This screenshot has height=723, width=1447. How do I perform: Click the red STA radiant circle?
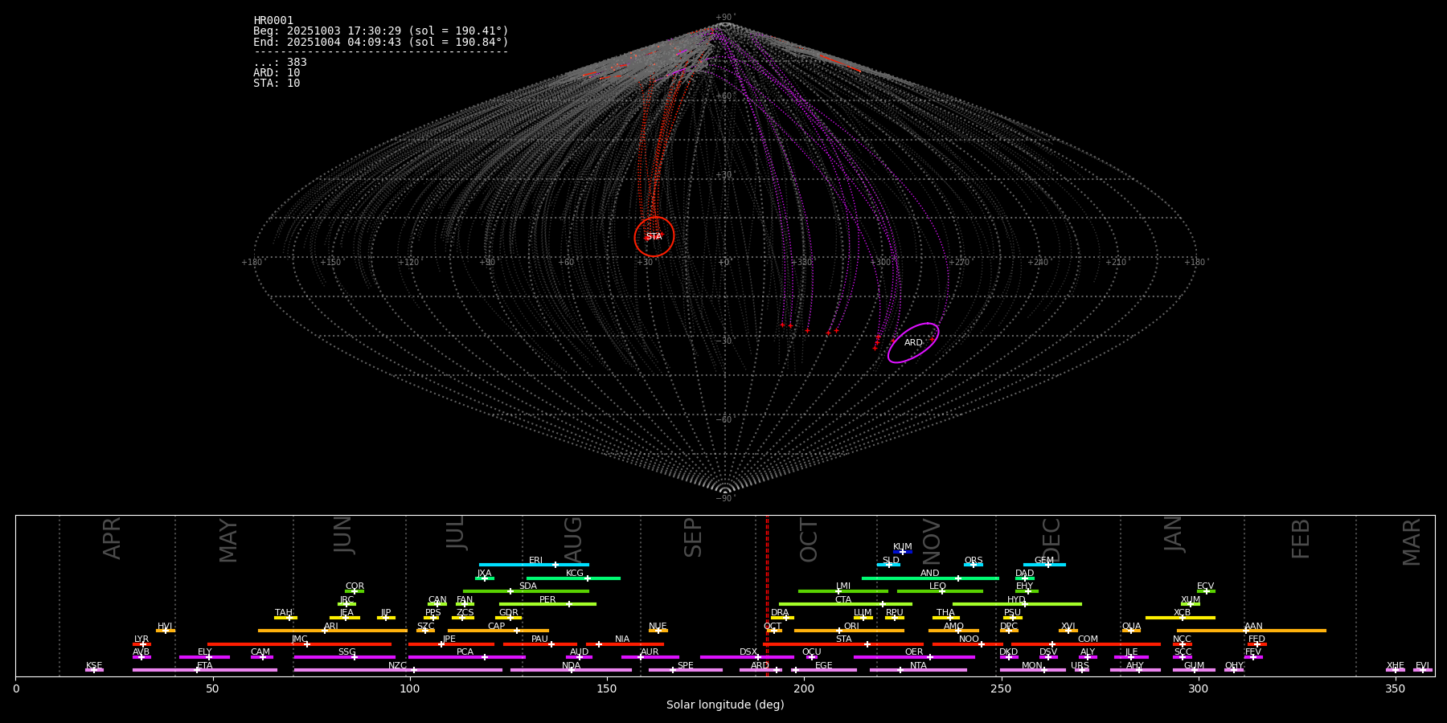point(654,236)
